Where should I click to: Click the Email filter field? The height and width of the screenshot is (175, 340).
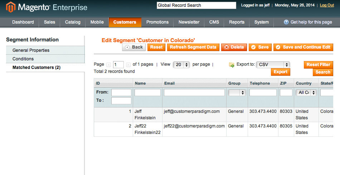point(194,92)
